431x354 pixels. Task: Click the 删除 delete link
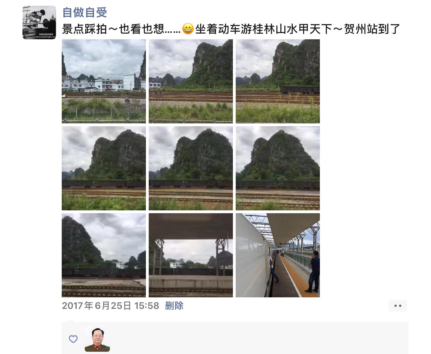[x=174, y=305]
